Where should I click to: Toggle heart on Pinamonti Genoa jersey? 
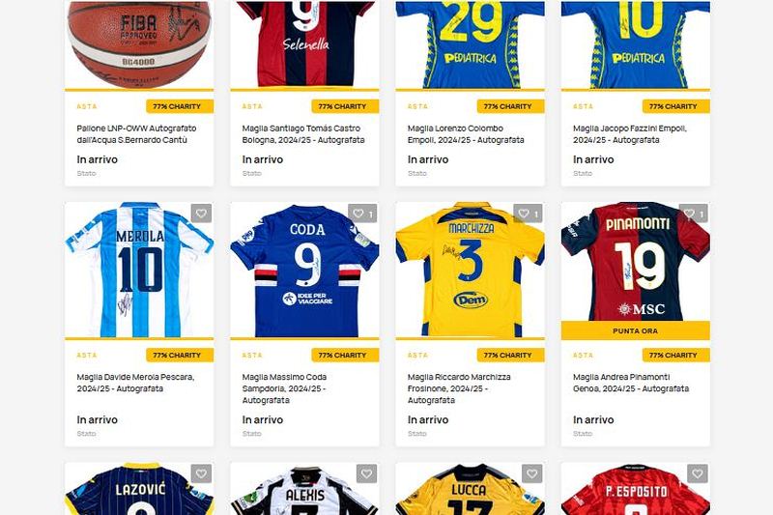pos(694,214)
